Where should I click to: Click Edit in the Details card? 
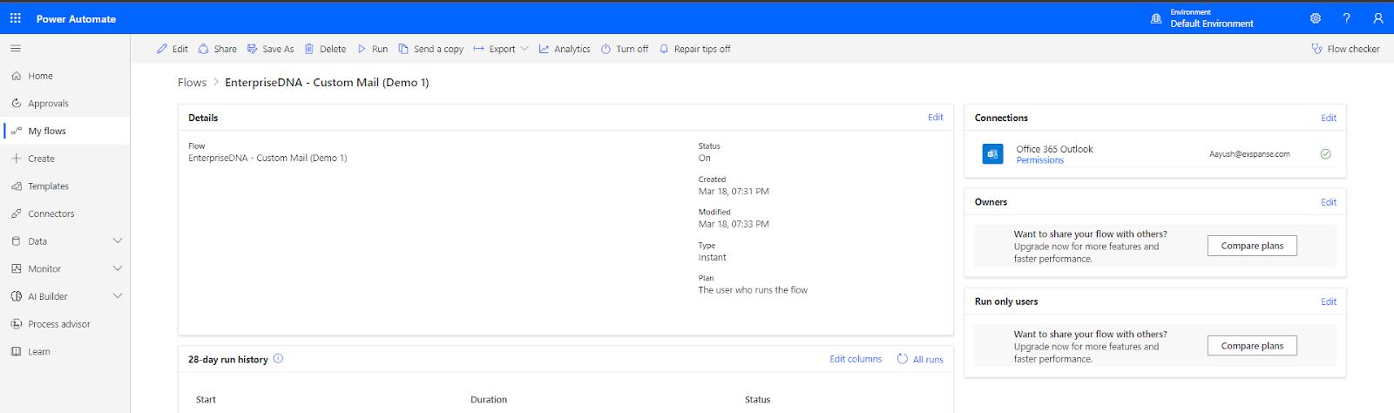point(935,118)
